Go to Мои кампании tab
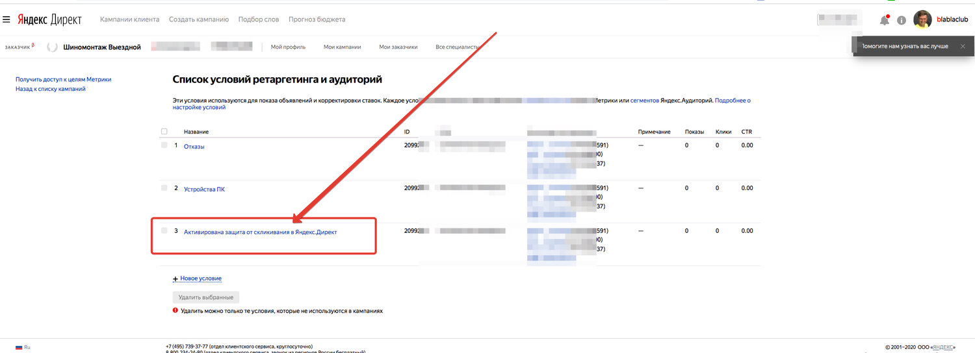975x353 pixels. [343, 47]
